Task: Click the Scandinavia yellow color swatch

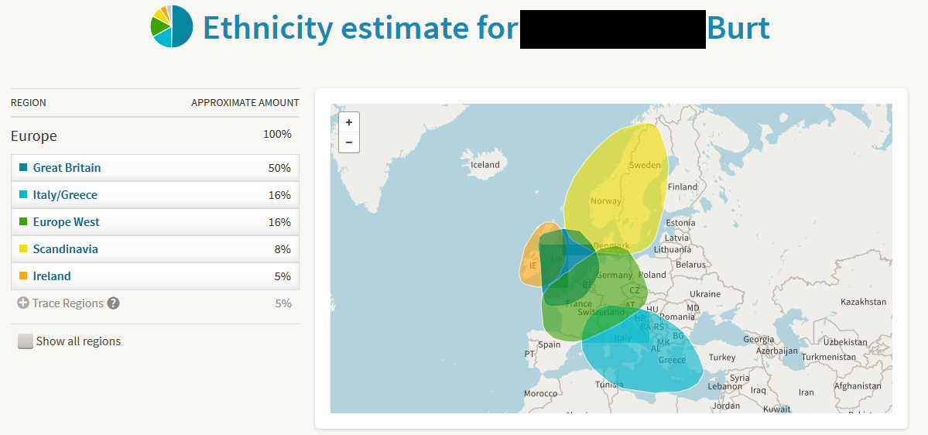Action: point(23,249)
